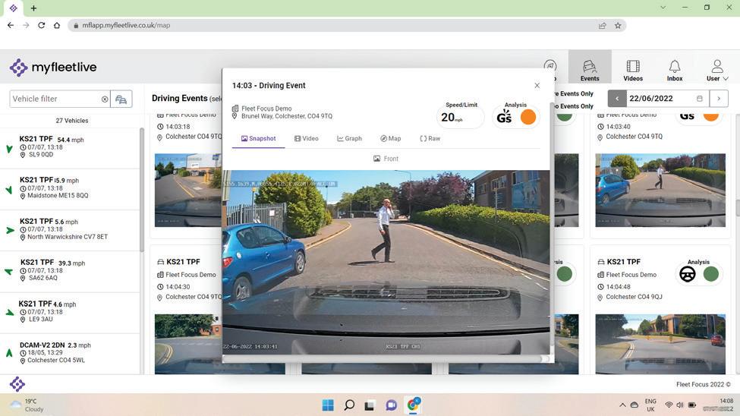The width and height of the screenshot is (740, 416).
Task: Open the 14:03:18 event thumbnail
Action: point(188,191)
